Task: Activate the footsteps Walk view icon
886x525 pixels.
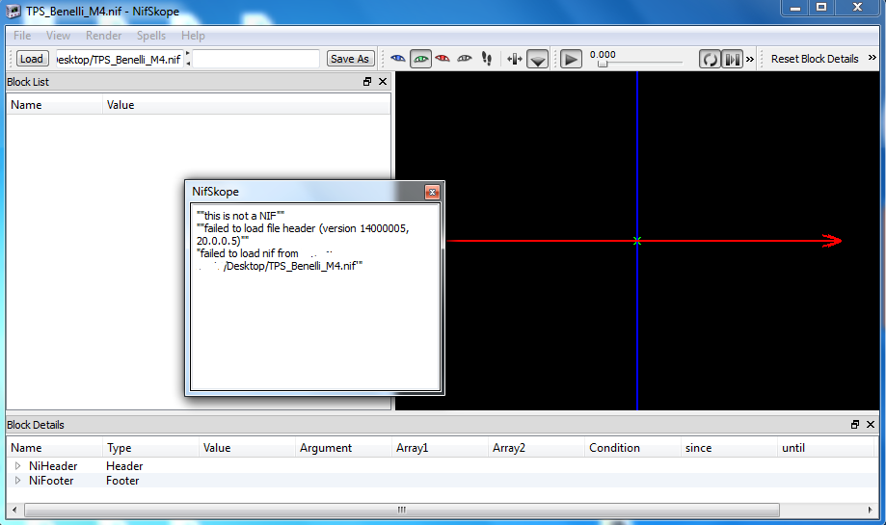Action: coord(487,59)
